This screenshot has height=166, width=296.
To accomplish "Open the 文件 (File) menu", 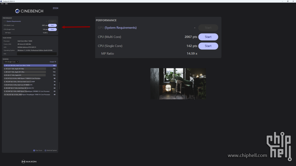I will [2, 4].
